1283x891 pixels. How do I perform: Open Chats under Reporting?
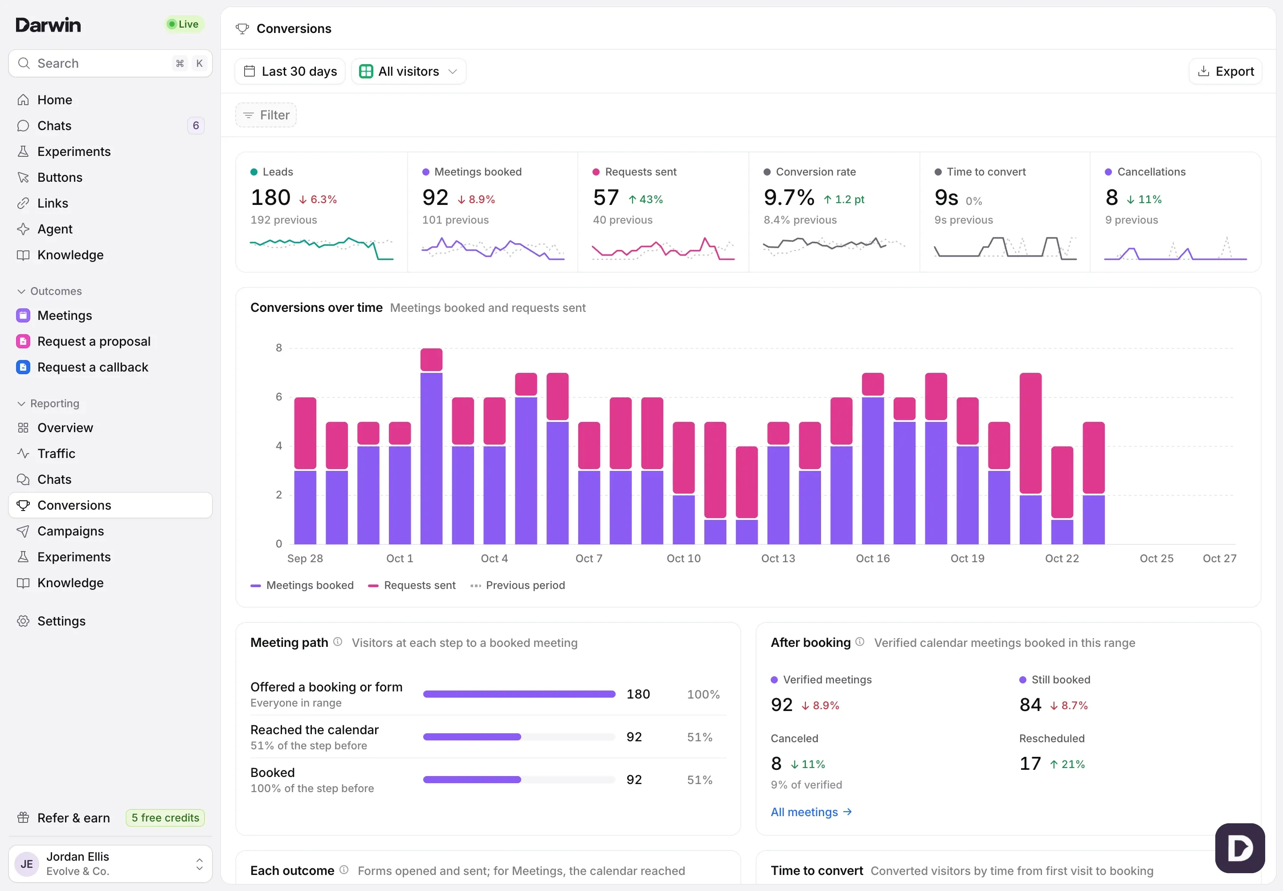[x=110, y=479]
